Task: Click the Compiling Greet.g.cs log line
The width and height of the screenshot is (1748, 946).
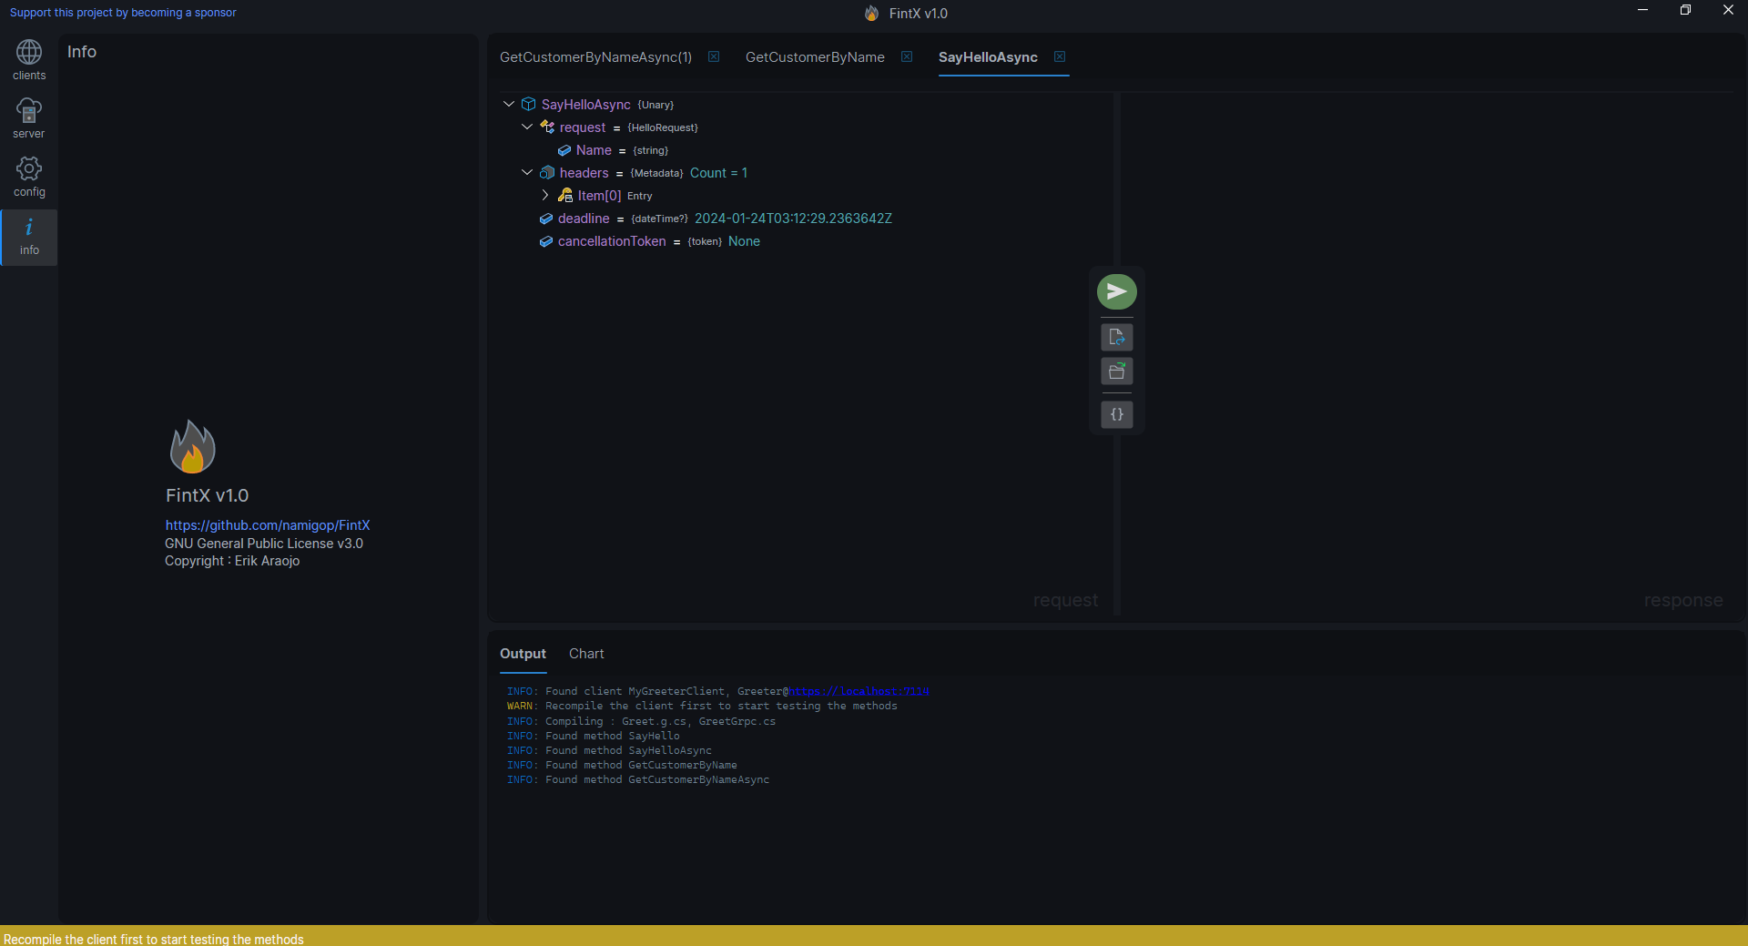Action: [x=641, y=721]
